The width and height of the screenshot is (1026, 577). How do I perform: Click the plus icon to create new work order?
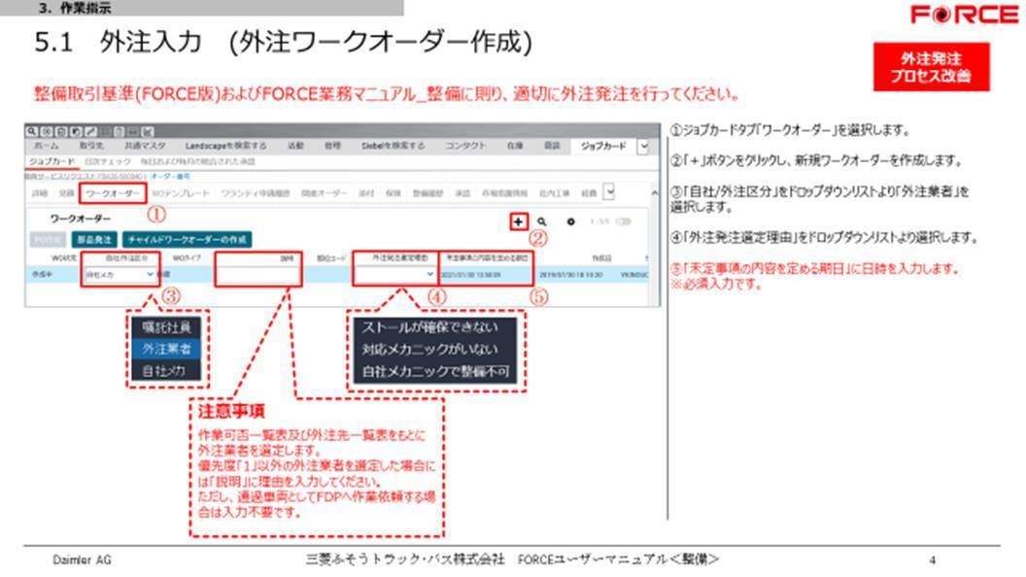[518, 222]
